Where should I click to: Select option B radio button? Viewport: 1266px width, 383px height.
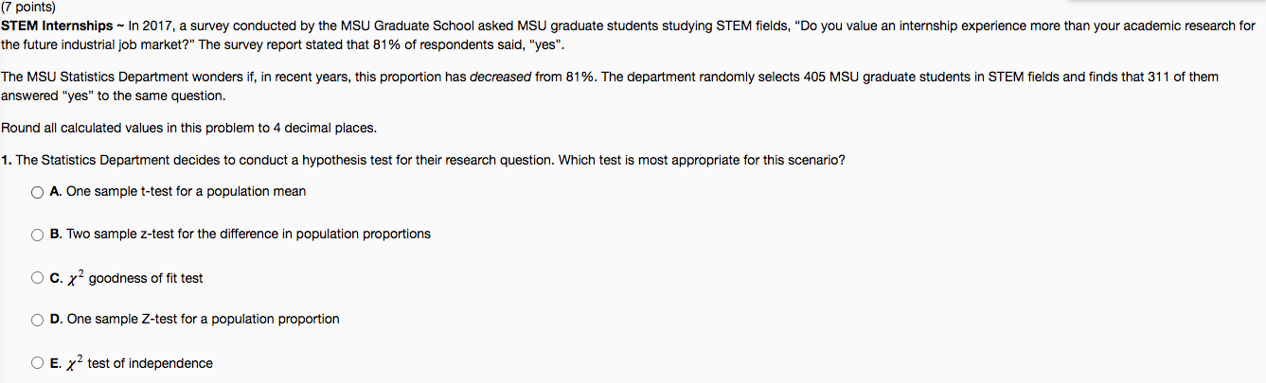37,235
